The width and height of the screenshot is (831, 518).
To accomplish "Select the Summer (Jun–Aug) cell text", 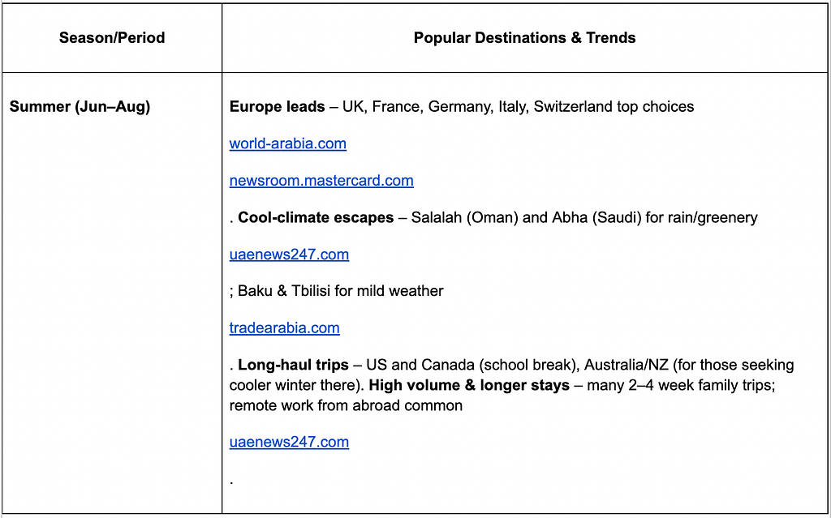I will point(80,106).
